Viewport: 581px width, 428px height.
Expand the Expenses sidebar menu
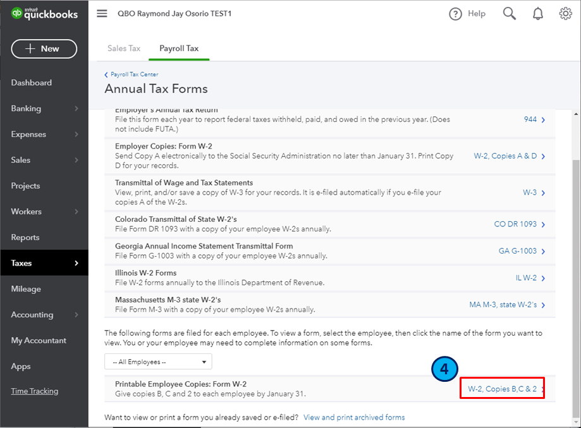point(44,135)
